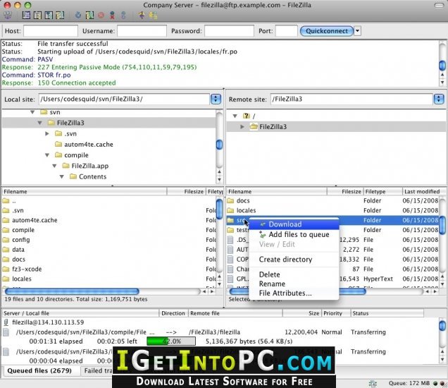Open the Remote site path dropdown
Viewport: 448px width, 388px height.
tap(439, 99)
